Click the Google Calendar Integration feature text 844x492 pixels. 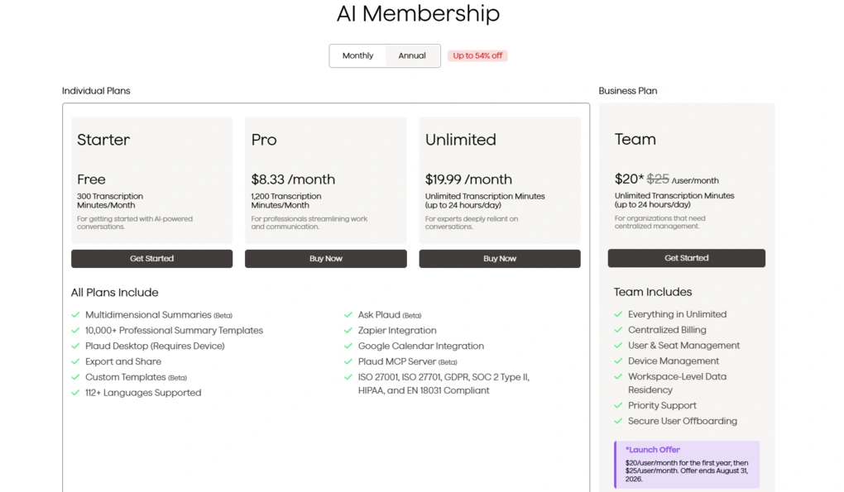coord(421,346)
